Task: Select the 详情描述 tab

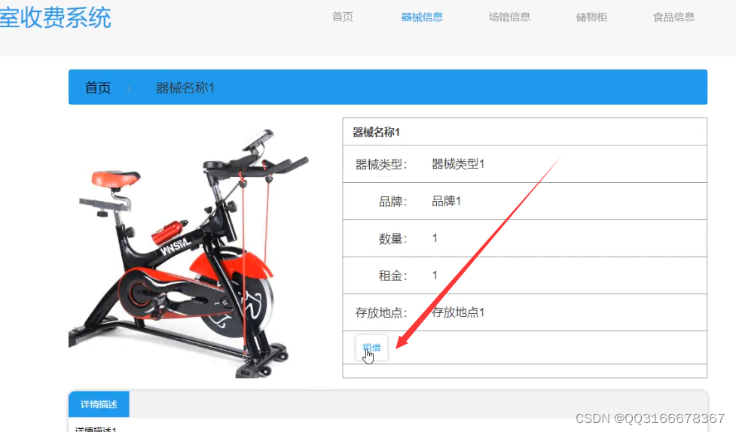Action: 99,404
